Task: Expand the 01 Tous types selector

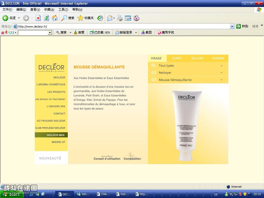Action: point(188,65)
